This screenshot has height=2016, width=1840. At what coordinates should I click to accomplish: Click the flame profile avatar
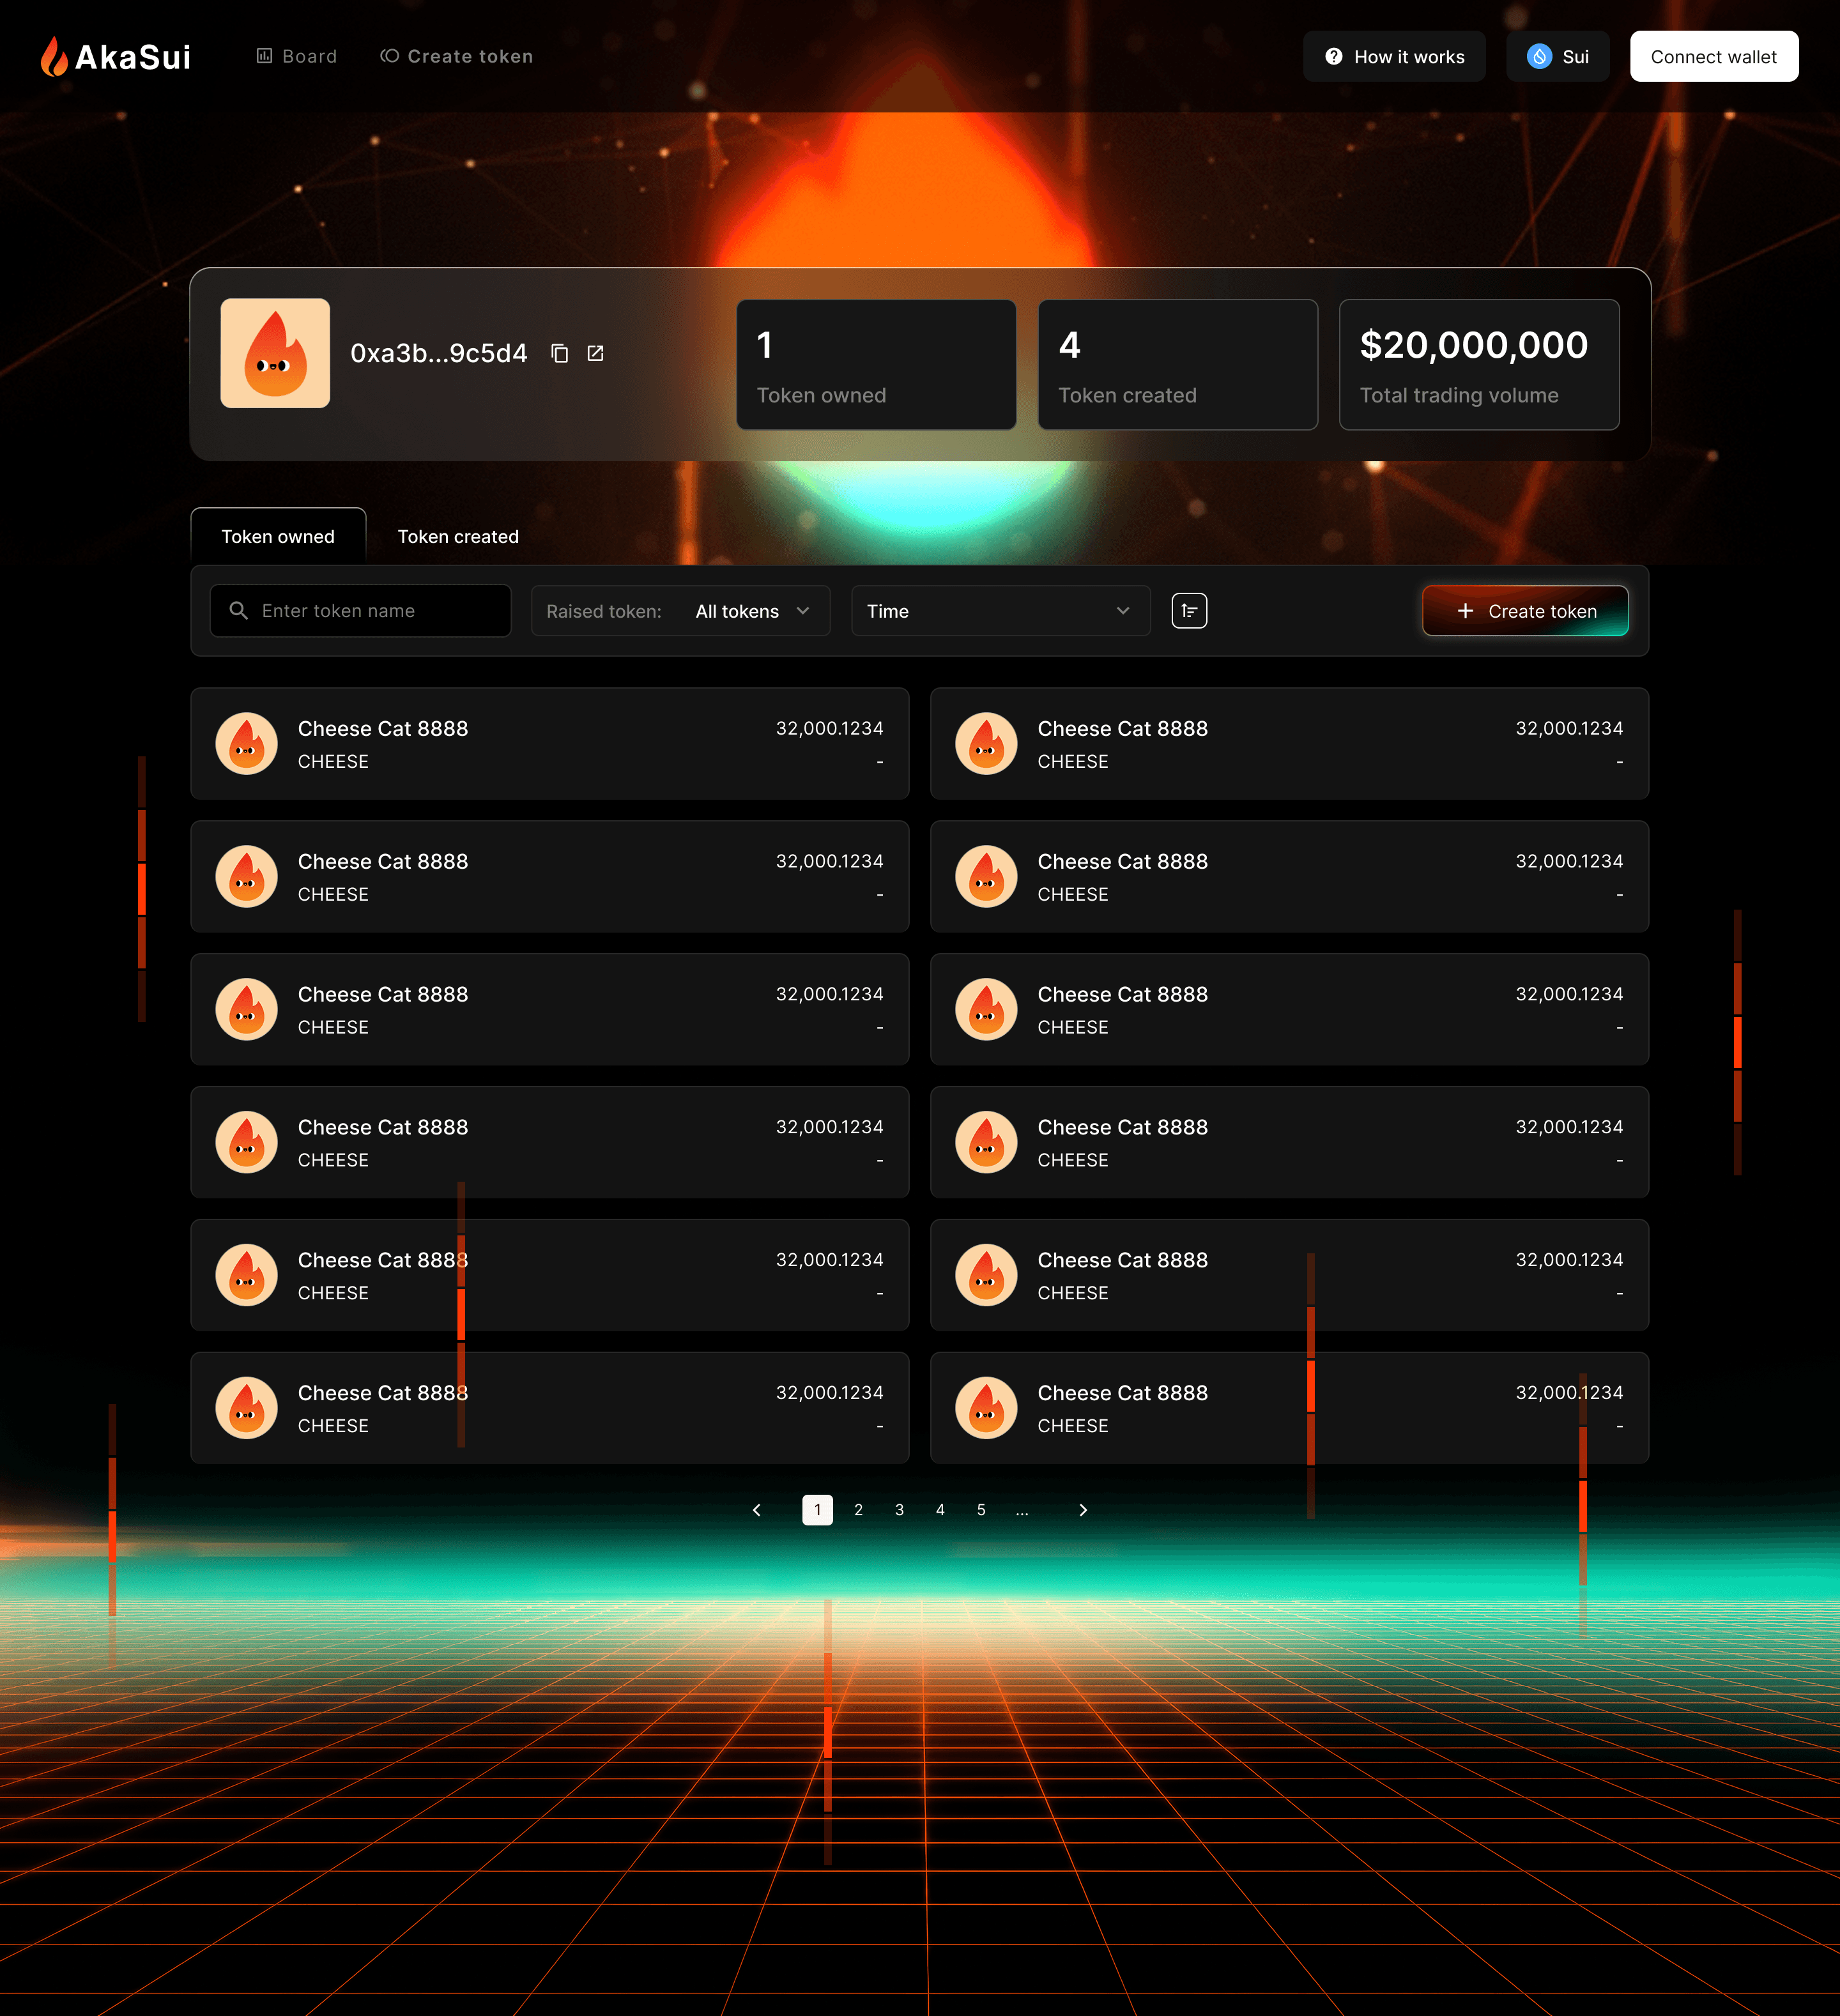coord(275,353)
